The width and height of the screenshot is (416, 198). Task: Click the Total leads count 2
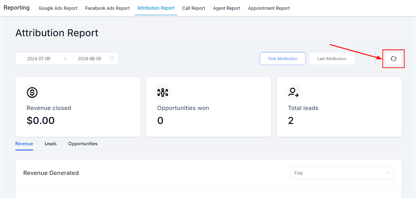[291, 120]
